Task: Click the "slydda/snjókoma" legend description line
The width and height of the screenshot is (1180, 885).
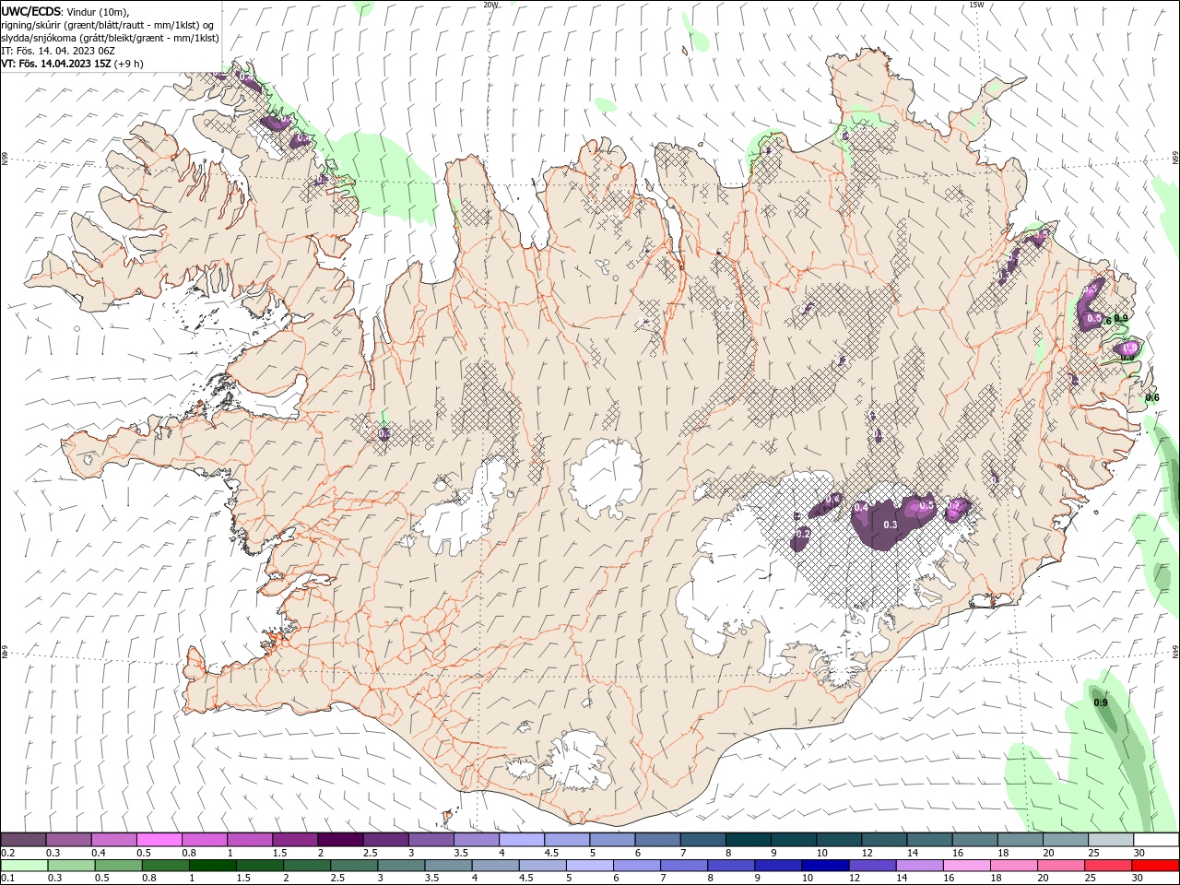Action: pyautogui.click(x=110, y=37)
